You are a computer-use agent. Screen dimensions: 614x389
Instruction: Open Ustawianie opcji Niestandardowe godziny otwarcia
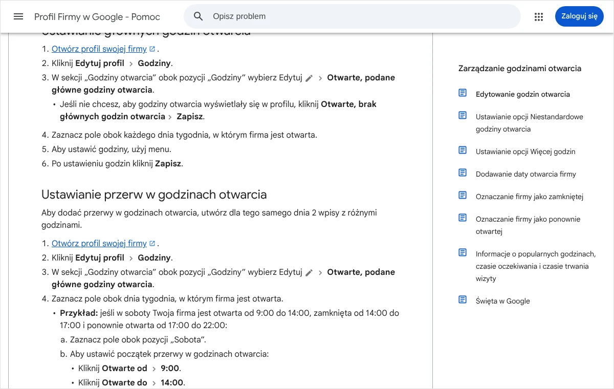point(530,123)
